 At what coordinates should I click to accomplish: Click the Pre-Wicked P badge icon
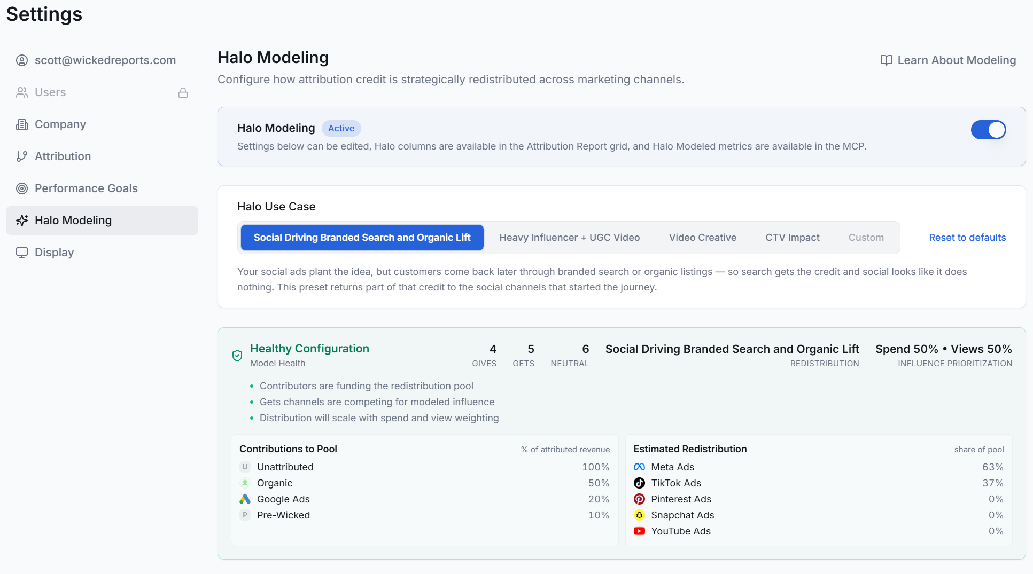click(x=245, y=515)
